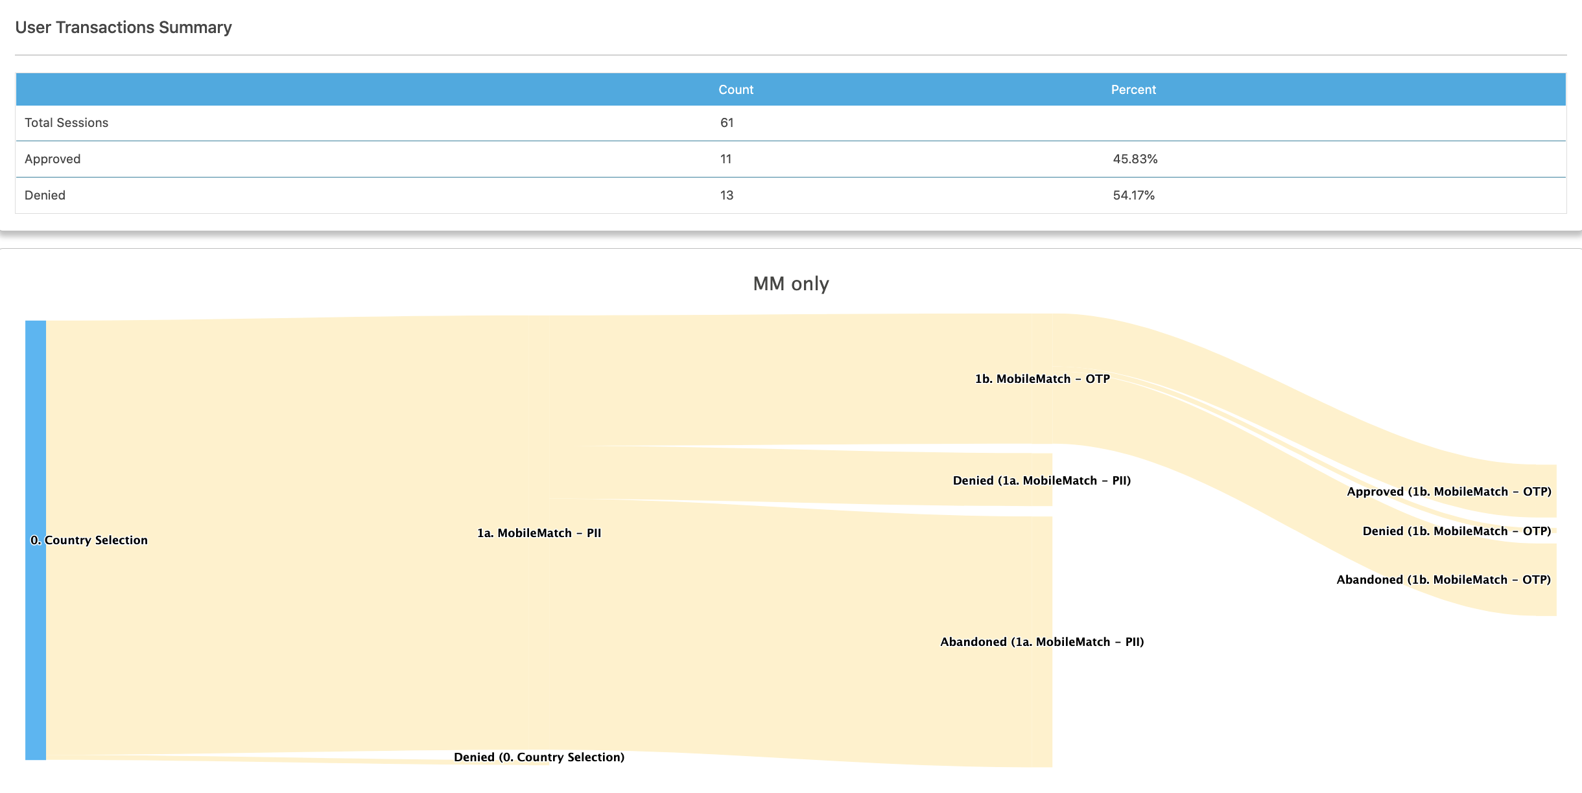
Task: Click the Percent column header
Action: click(1133, 89)
